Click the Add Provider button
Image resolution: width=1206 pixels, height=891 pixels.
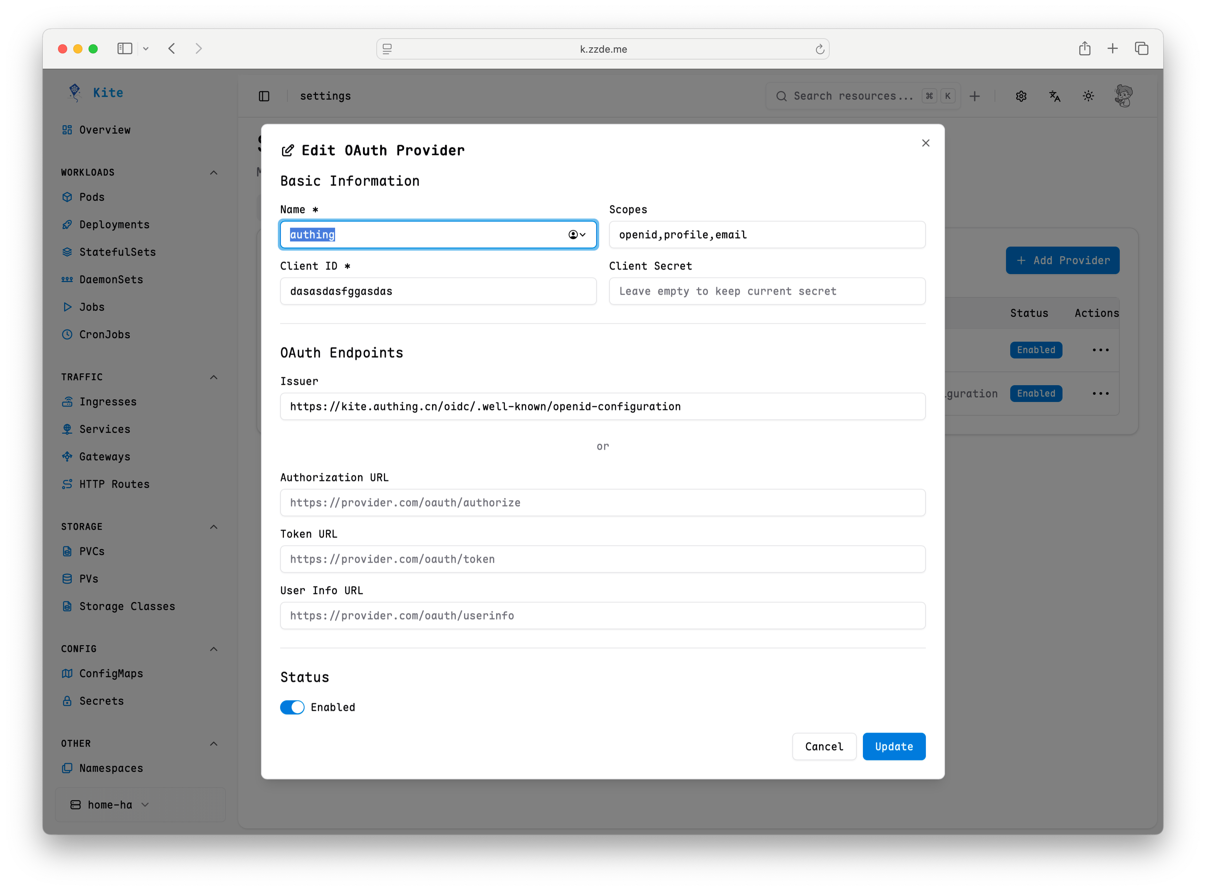tap(1061, 260)
